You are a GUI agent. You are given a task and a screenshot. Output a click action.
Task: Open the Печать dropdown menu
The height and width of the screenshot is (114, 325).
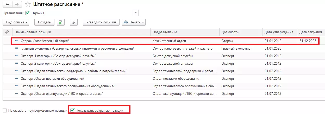click(134, 22)
